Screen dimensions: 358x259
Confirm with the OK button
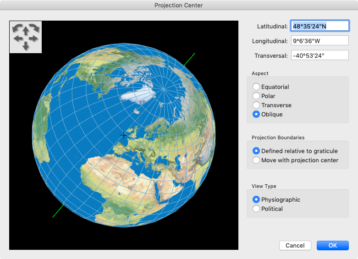point(332,246)
